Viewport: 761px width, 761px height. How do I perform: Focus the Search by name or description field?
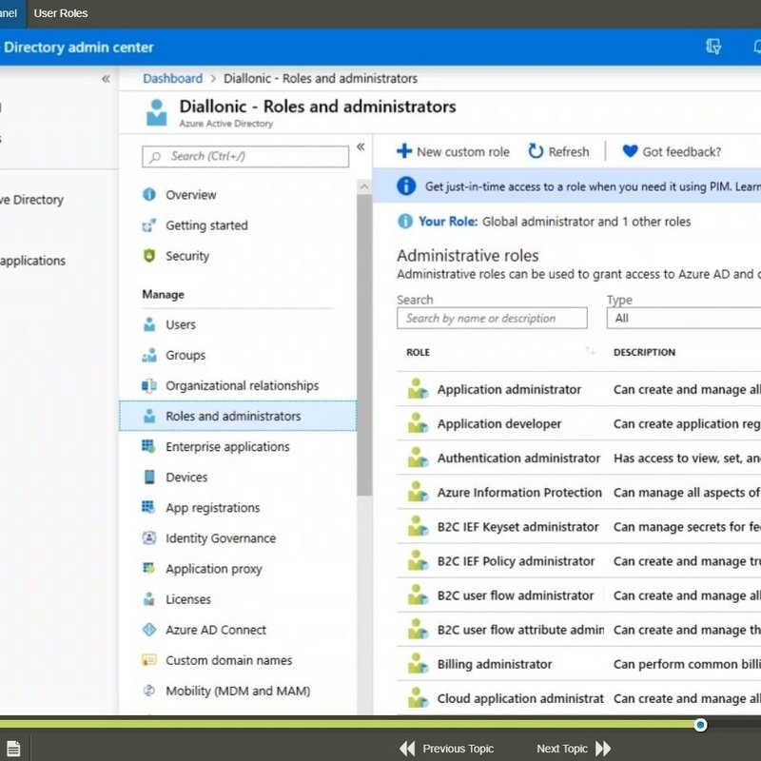492,318
